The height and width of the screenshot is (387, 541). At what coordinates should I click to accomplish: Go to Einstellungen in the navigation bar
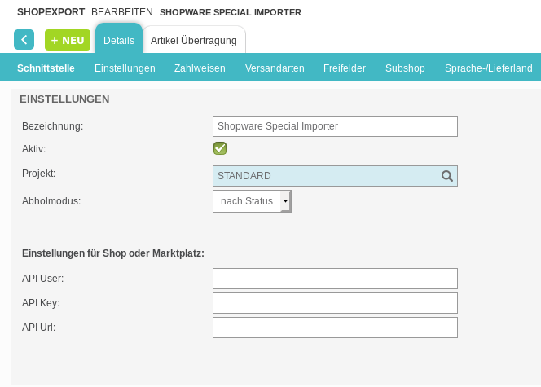click(x=125, y=68)
